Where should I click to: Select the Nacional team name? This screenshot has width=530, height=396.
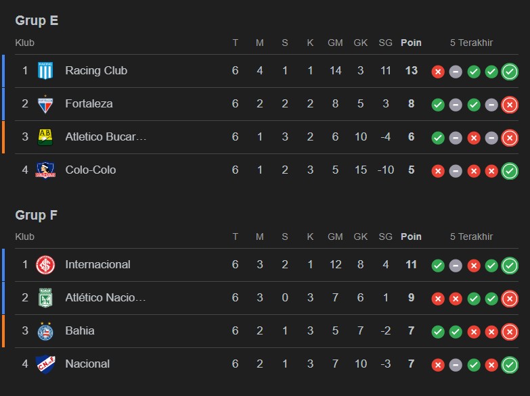87,364
